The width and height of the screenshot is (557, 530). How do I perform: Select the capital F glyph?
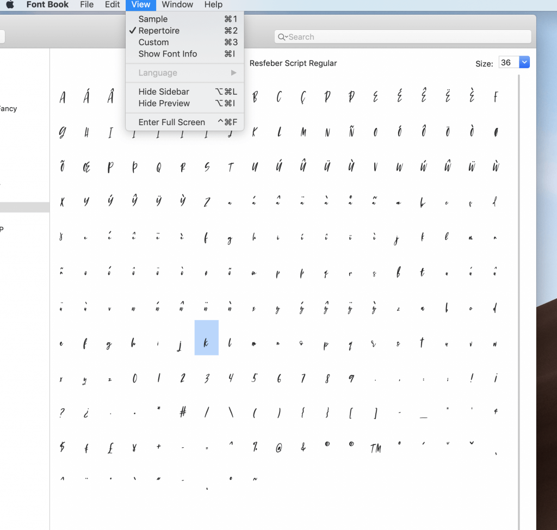[496, 97]
